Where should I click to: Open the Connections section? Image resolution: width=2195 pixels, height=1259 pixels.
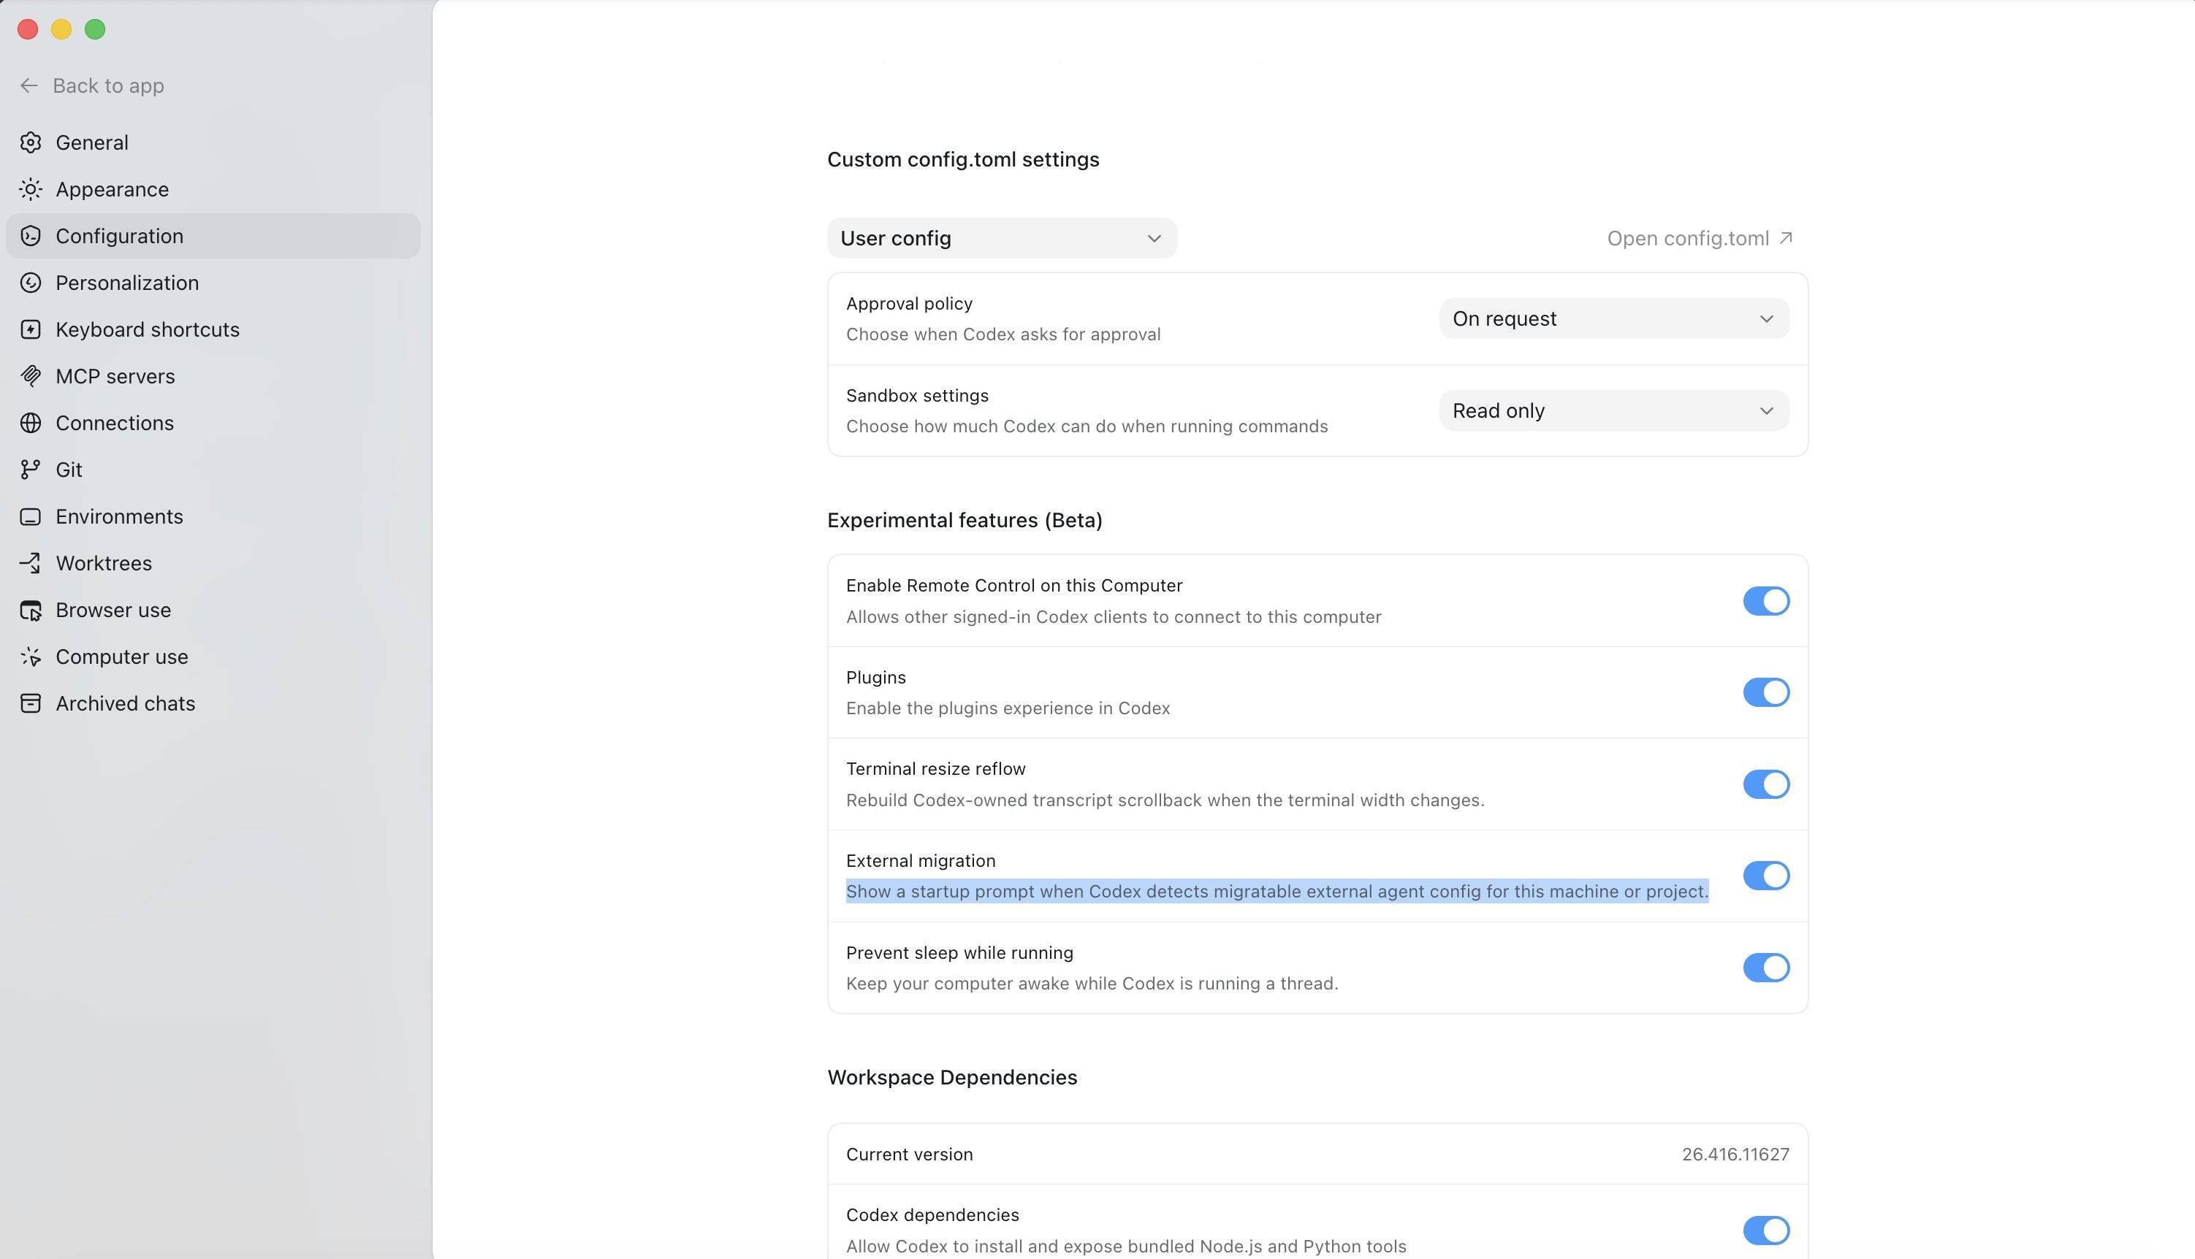[213, 423]
